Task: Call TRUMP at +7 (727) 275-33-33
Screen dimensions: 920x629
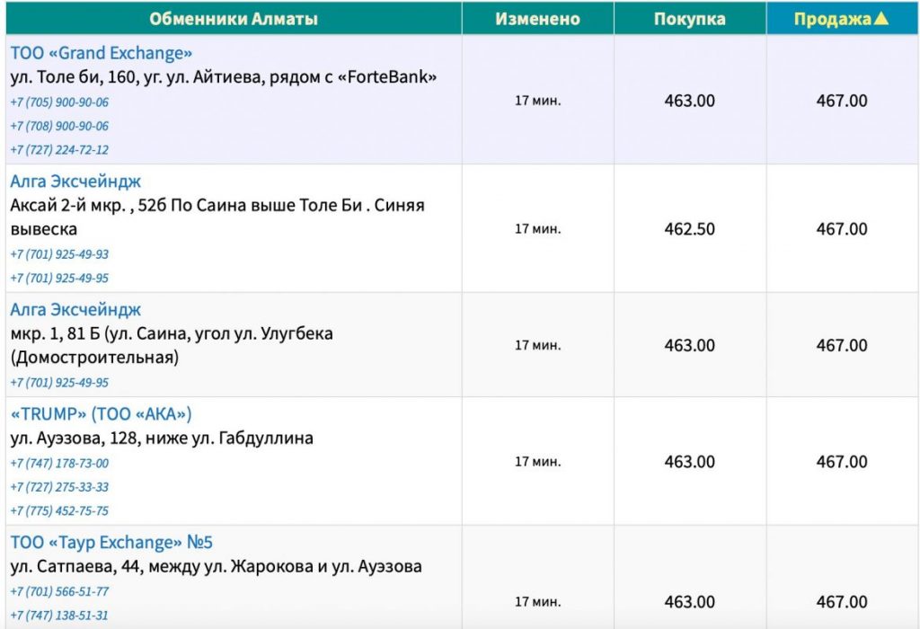Action: [59, 487]
